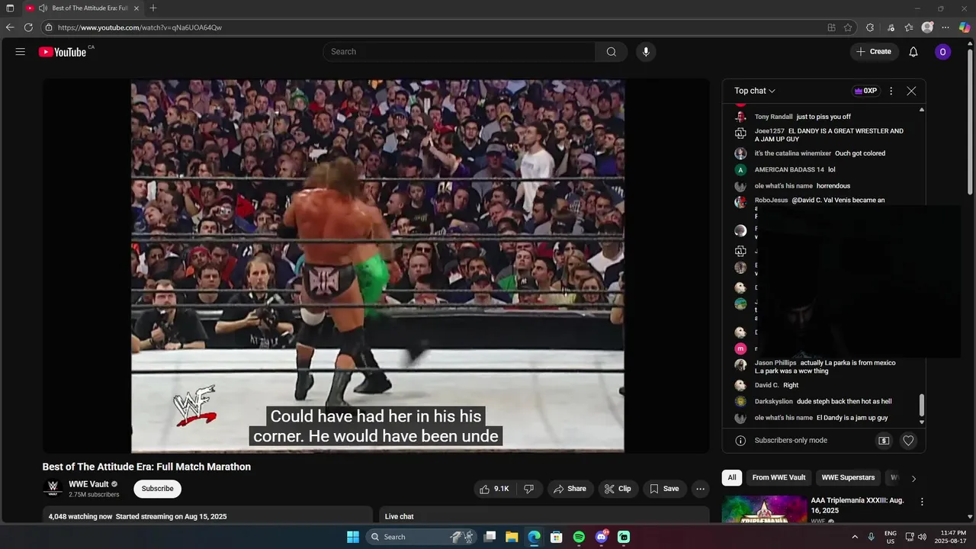The image size is (976, 549).
Task: Open Super Chat dollar icon in chat
Action: 884,441
